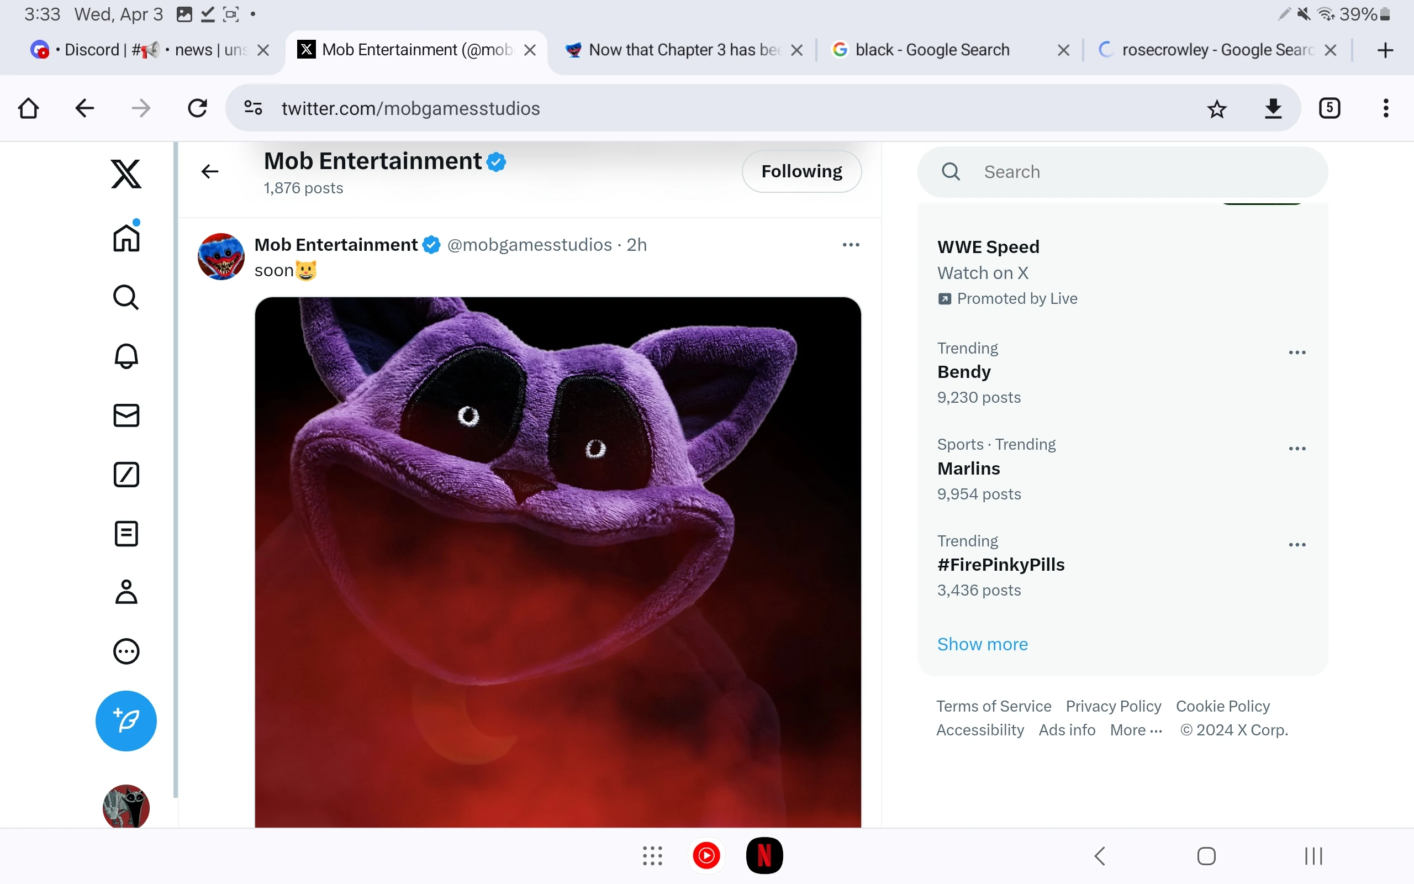
Task: Open the Privacy Policy link
Action: pos(1112,706)
